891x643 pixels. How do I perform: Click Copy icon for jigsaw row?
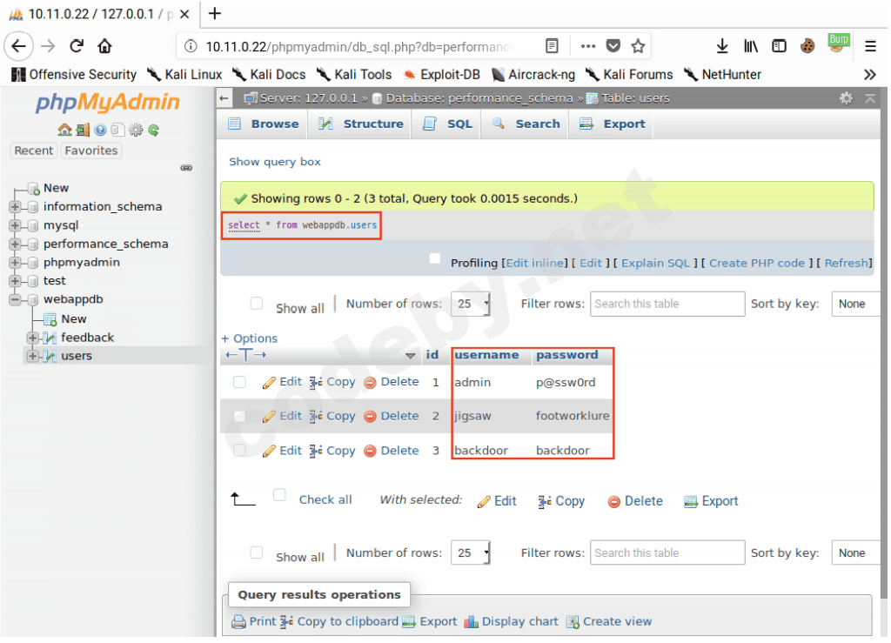coord(316,417)
